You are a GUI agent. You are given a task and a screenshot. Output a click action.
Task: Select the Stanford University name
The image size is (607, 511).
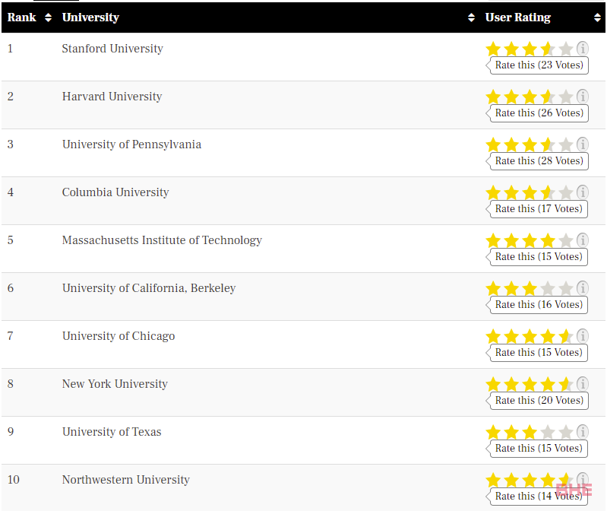pos(112,49)
